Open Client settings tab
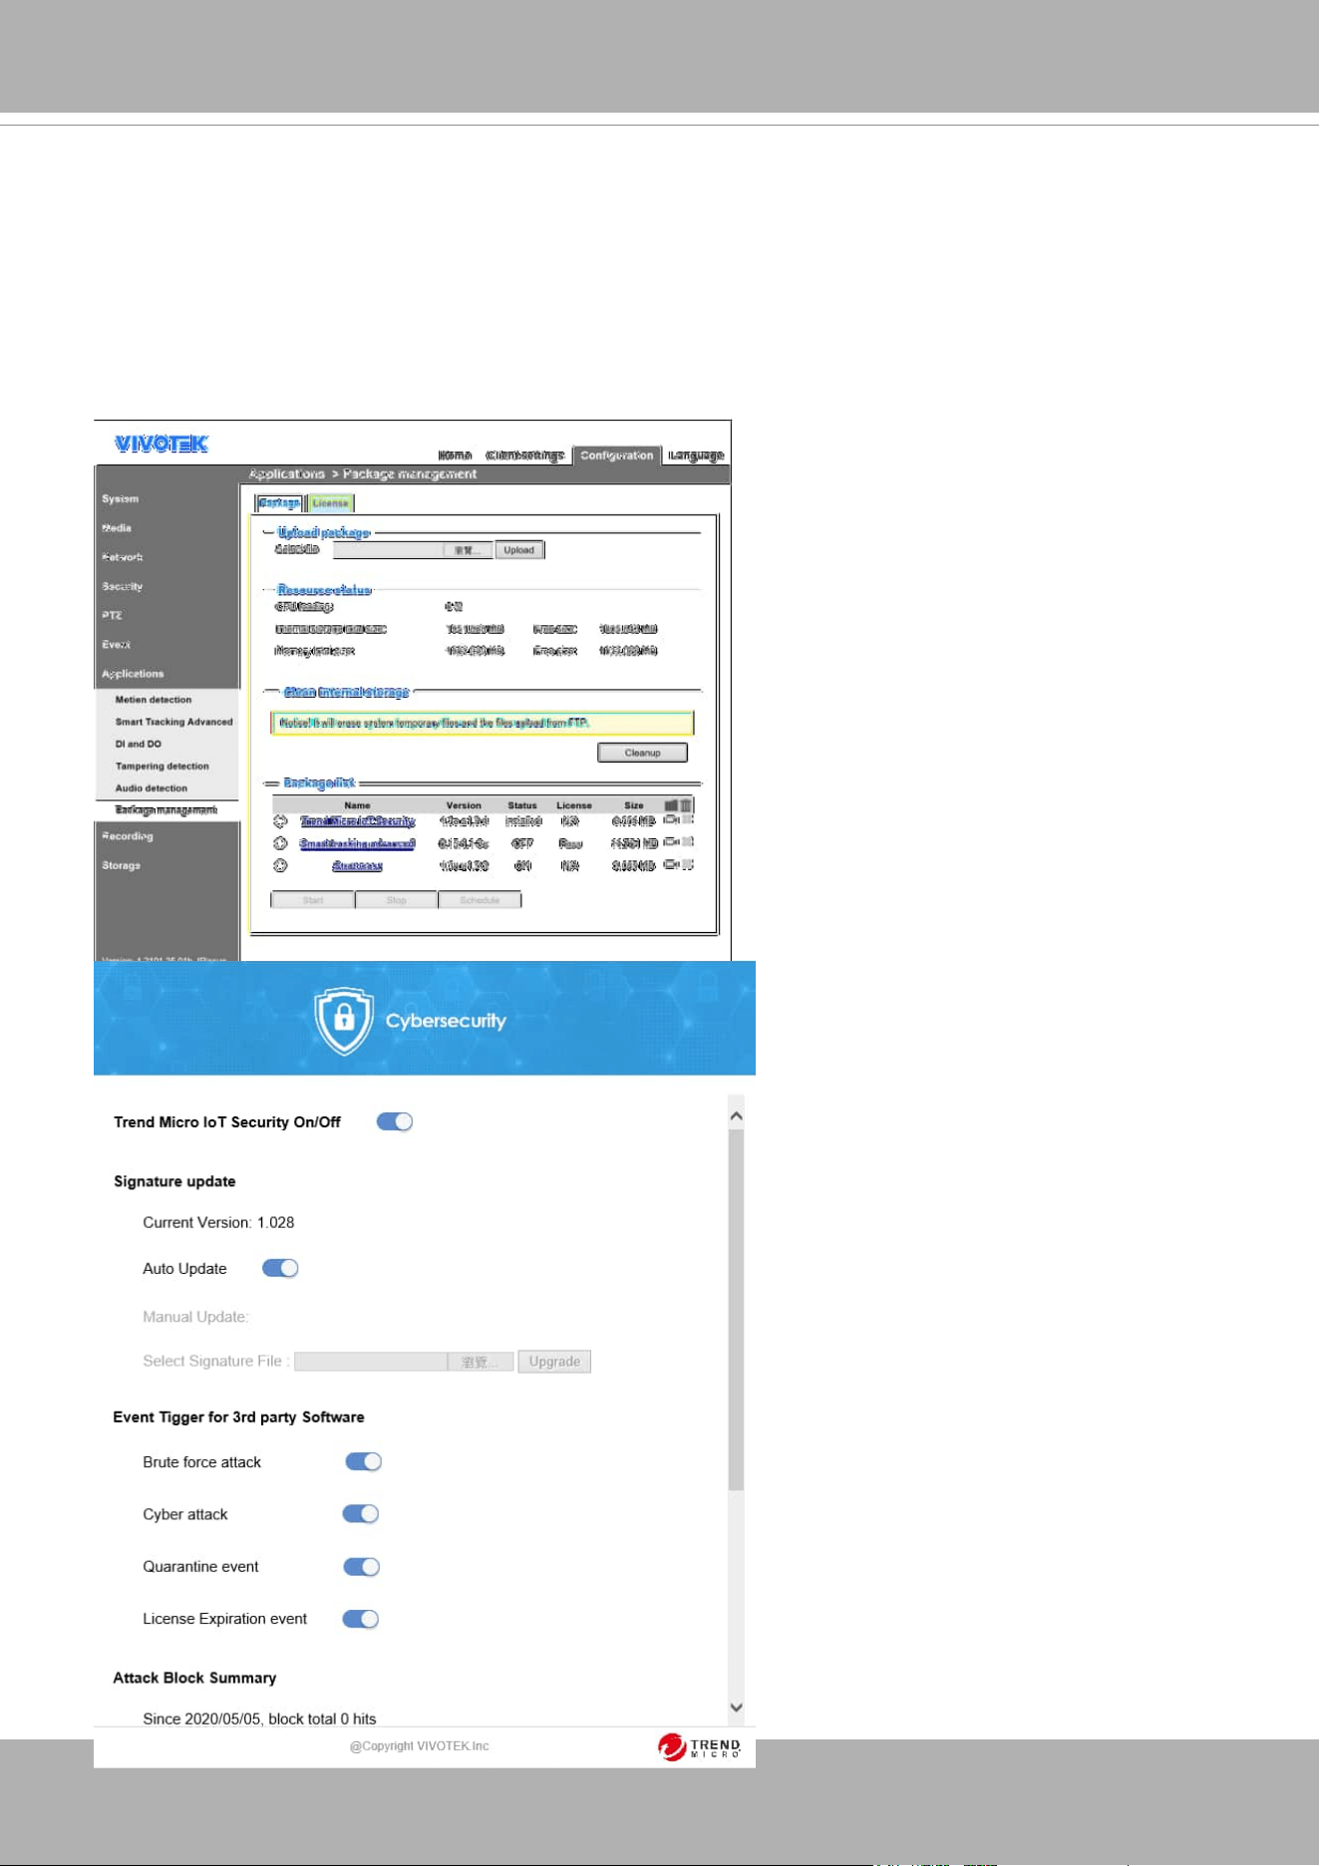The image size is (1320, 1866). (x=524, y=456)
